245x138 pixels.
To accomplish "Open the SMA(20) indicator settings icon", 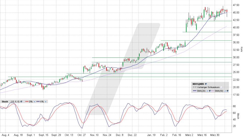I will click(x=210, y=91).
